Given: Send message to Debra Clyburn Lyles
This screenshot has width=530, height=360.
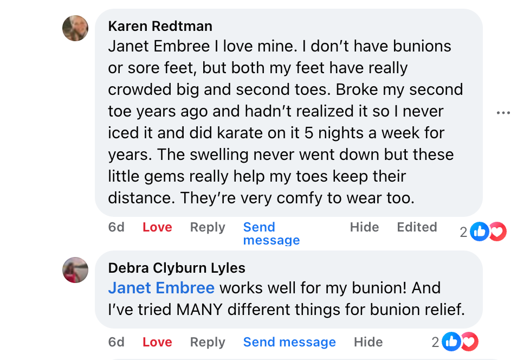Looking at the screenshot, I should tap(289, 342).
